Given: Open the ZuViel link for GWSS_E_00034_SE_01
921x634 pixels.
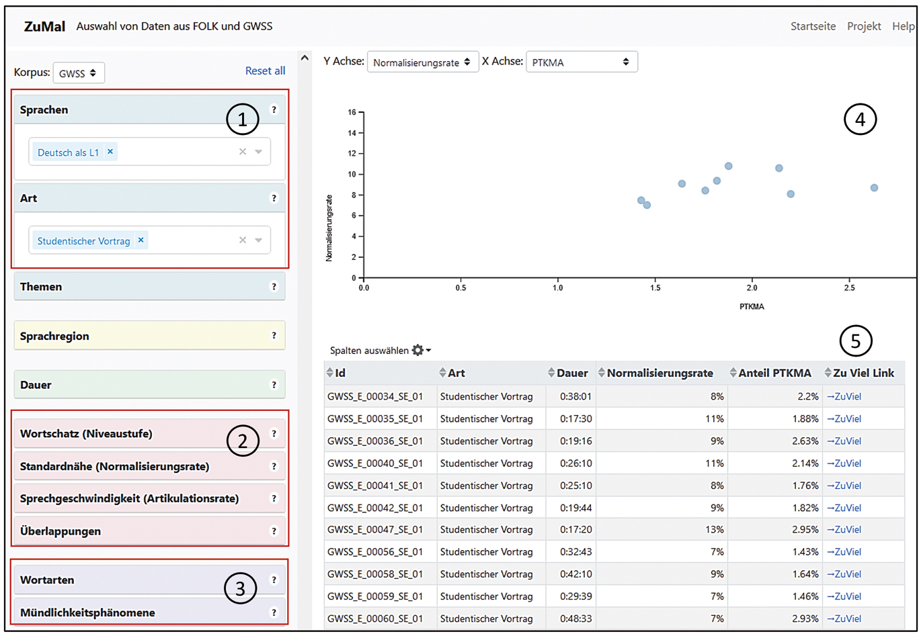Looking at the screenshot, I should [x=844, y=396].
